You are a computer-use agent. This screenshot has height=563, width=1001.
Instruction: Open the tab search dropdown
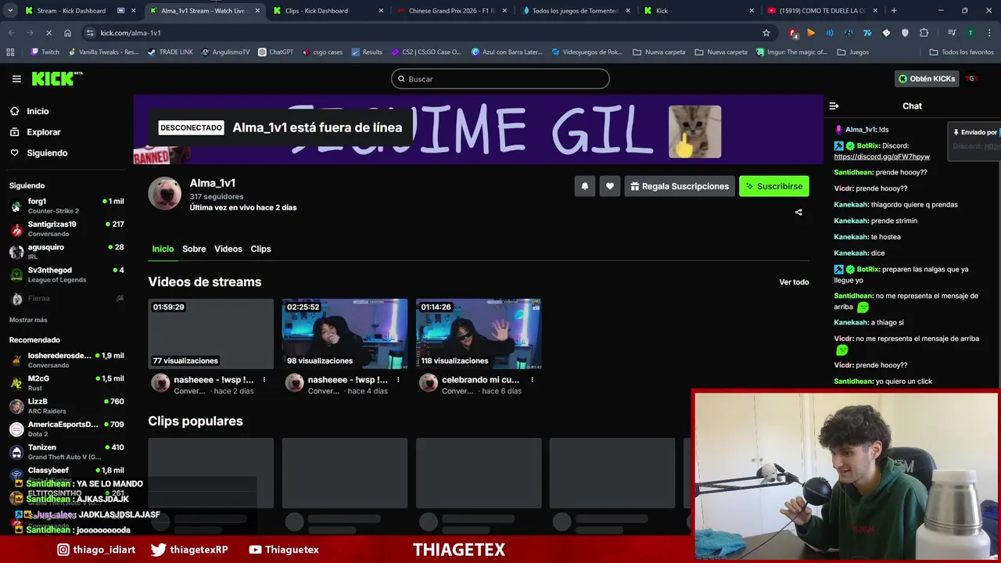click(x=10, y=11)
